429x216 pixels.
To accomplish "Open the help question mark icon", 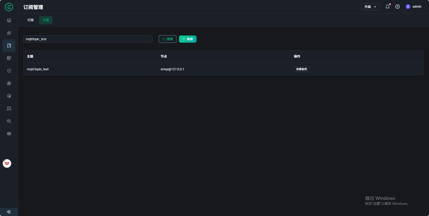I will 398,6.
